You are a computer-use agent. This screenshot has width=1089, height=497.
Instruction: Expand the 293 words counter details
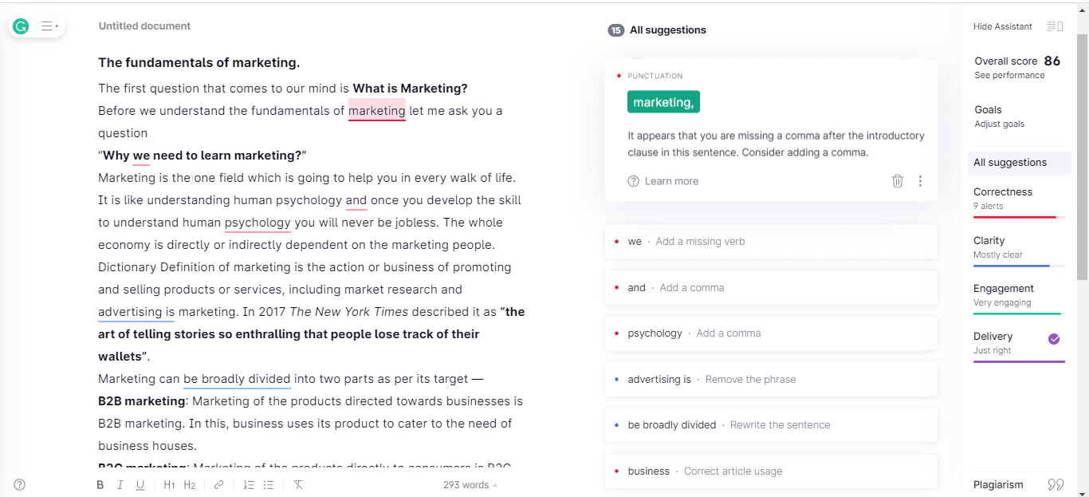(470, 484)
